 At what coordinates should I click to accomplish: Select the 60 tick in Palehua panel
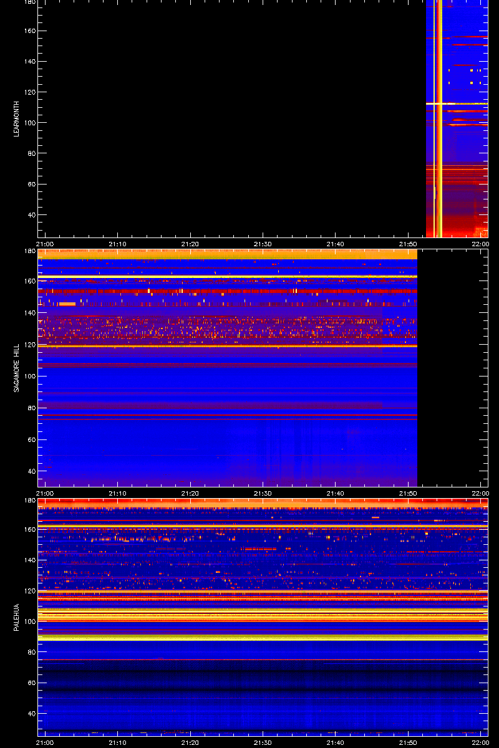tap(32, 683)
